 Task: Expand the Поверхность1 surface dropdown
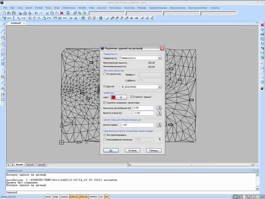[160, 58]
